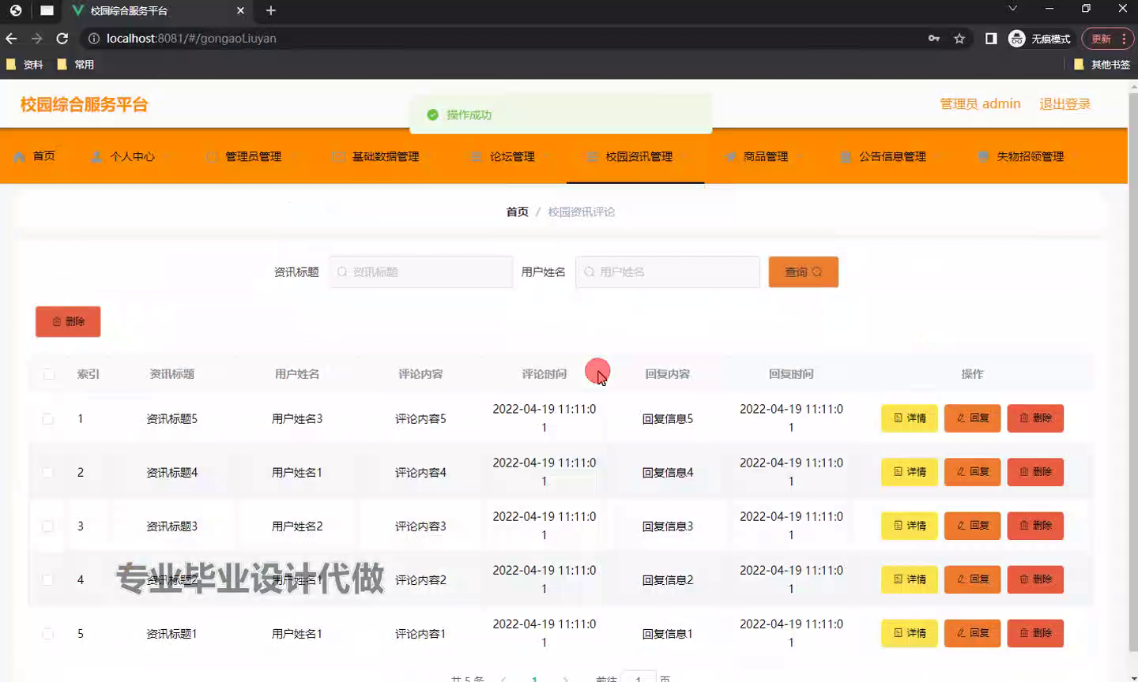Open the saved passwords key icon

pos(934,38)
